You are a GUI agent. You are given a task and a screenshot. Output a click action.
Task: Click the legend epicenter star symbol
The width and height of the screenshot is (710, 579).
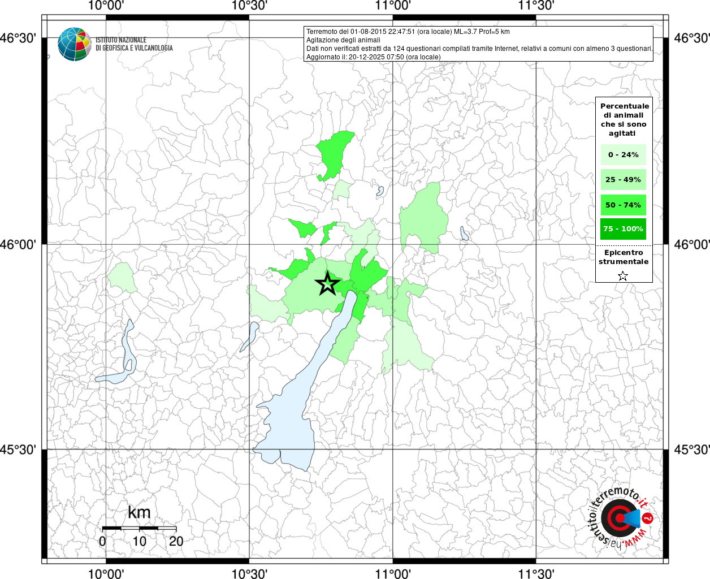[623, 276]
